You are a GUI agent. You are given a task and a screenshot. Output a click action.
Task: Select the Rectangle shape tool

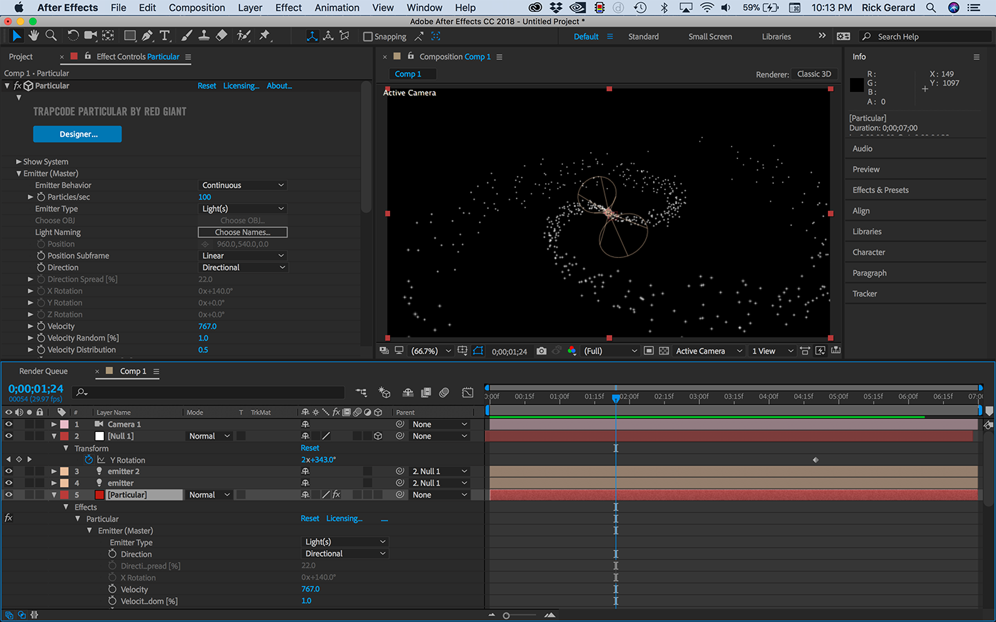tap(129, 36)
